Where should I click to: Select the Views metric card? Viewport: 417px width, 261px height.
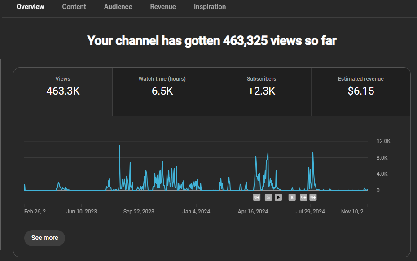(x=63, y=86)
